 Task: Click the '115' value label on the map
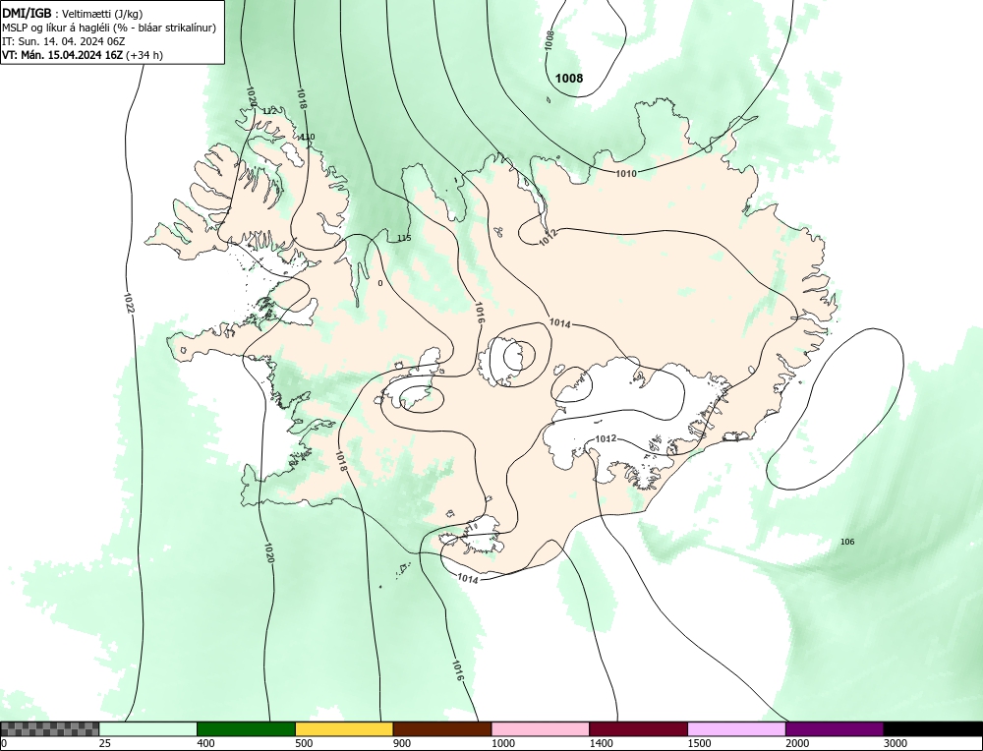pos(404,238)
